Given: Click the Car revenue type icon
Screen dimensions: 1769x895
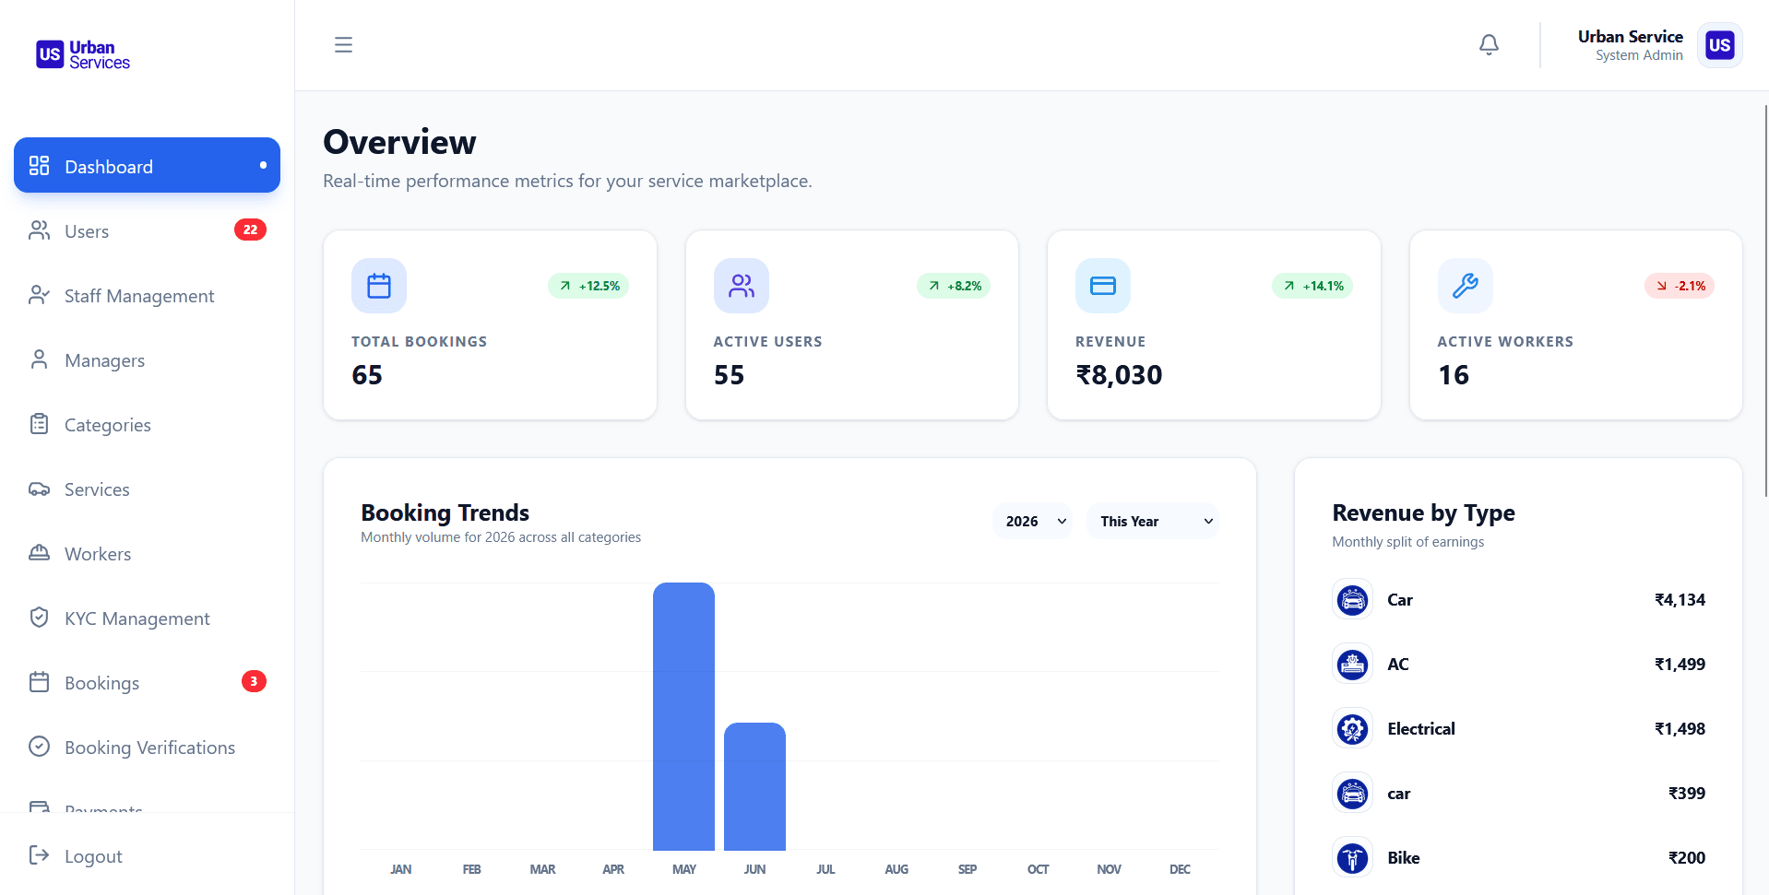Looking at the screenshot, I should tap(1353, 599).
